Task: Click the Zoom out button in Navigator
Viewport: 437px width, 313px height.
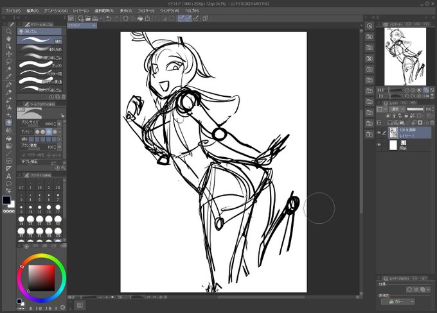Action: [x=407, y=90]
